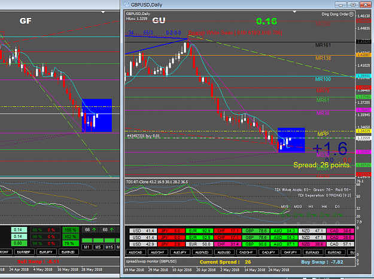This screenshot has width=374, height=279.
Task: Click the blue session box on GF chart
Action: pos(97,115)
